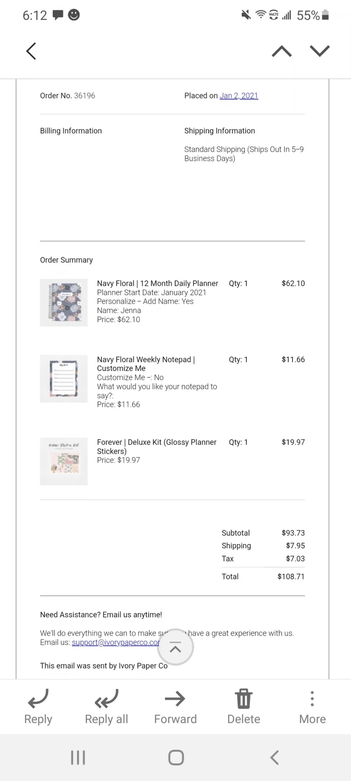The image size is (351, 781).
Task: Tap the Reply arrow icon
Action: tap(38, 699)
